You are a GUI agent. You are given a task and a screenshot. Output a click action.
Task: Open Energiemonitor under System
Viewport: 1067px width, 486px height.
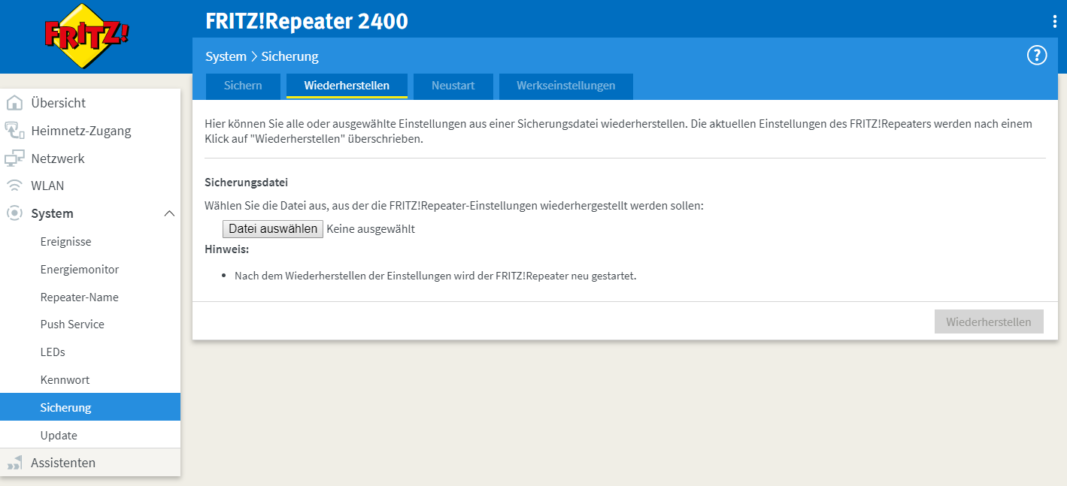point(90,269)
